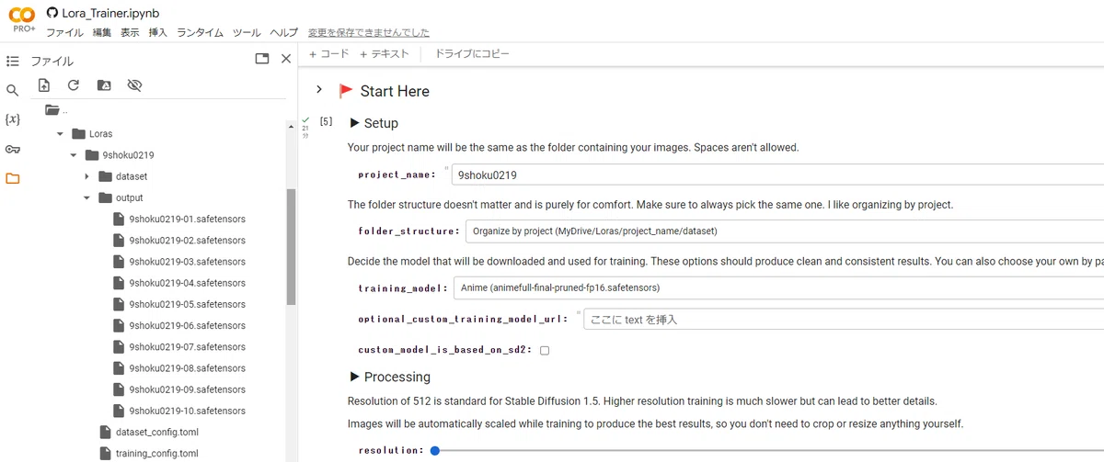Open the ツール menu
This screenshot has width=1104, height=462.
tap(247, 32)
